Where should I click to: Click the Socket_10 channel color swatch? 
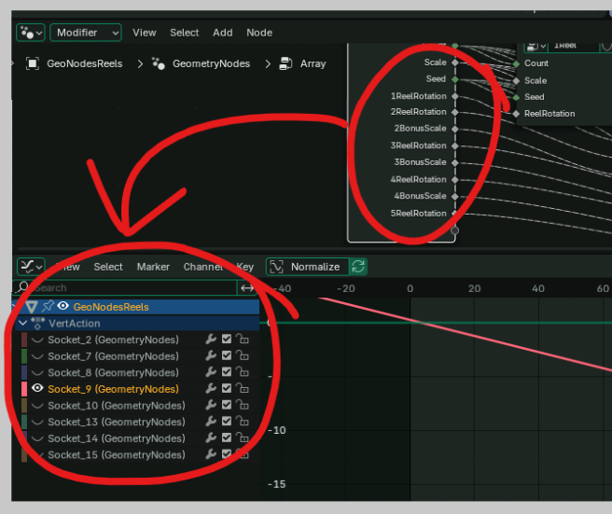[24, 406]
